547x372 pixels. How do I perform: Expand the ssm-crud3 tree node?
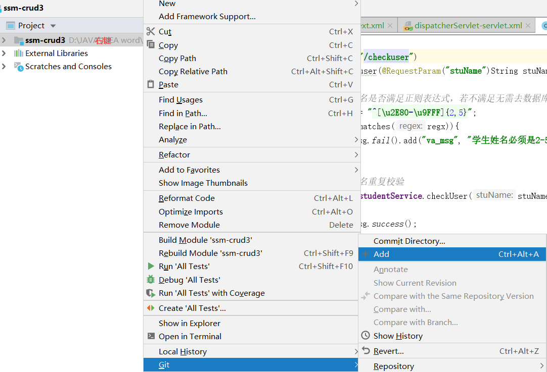[x=4, y=40]
